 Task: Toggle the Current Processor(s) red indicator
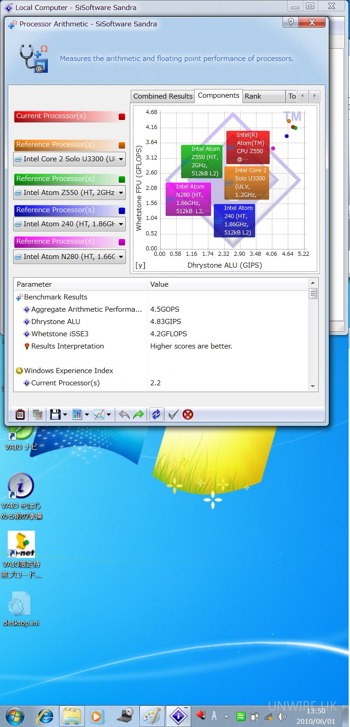coord(122,117)
